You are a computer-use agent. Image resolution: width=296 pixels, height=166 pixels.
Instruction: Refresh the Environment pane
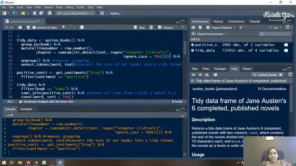[x=288, y=27]
